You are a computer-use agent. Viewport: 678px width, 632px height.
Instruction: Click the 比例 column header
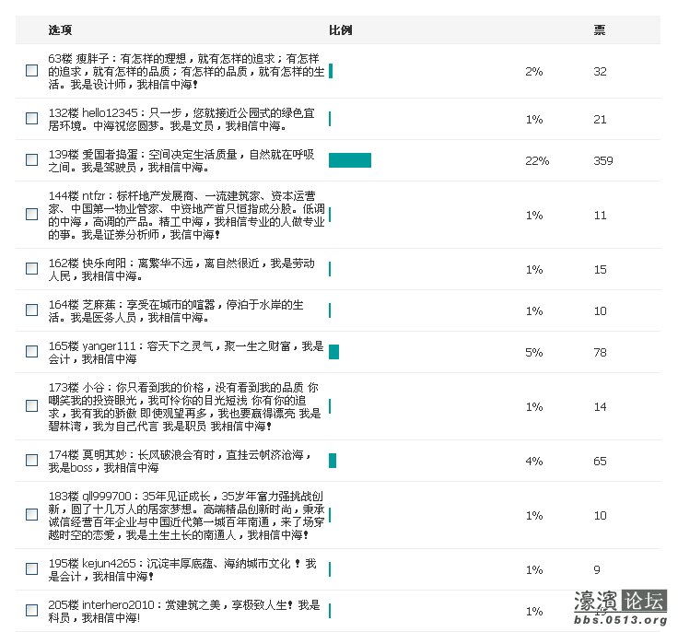[x=341, y=29]
